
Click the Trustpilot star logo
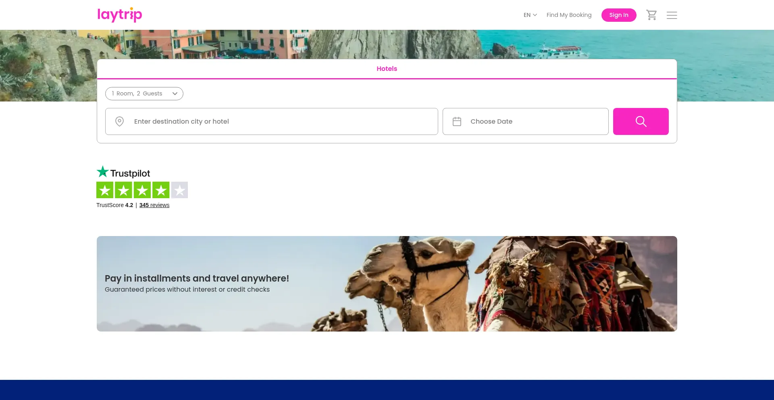(x=103, y=172)
